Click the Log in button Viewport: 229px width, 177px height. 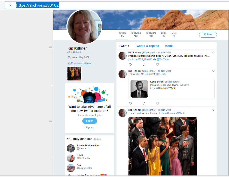[x=89, y=121]
